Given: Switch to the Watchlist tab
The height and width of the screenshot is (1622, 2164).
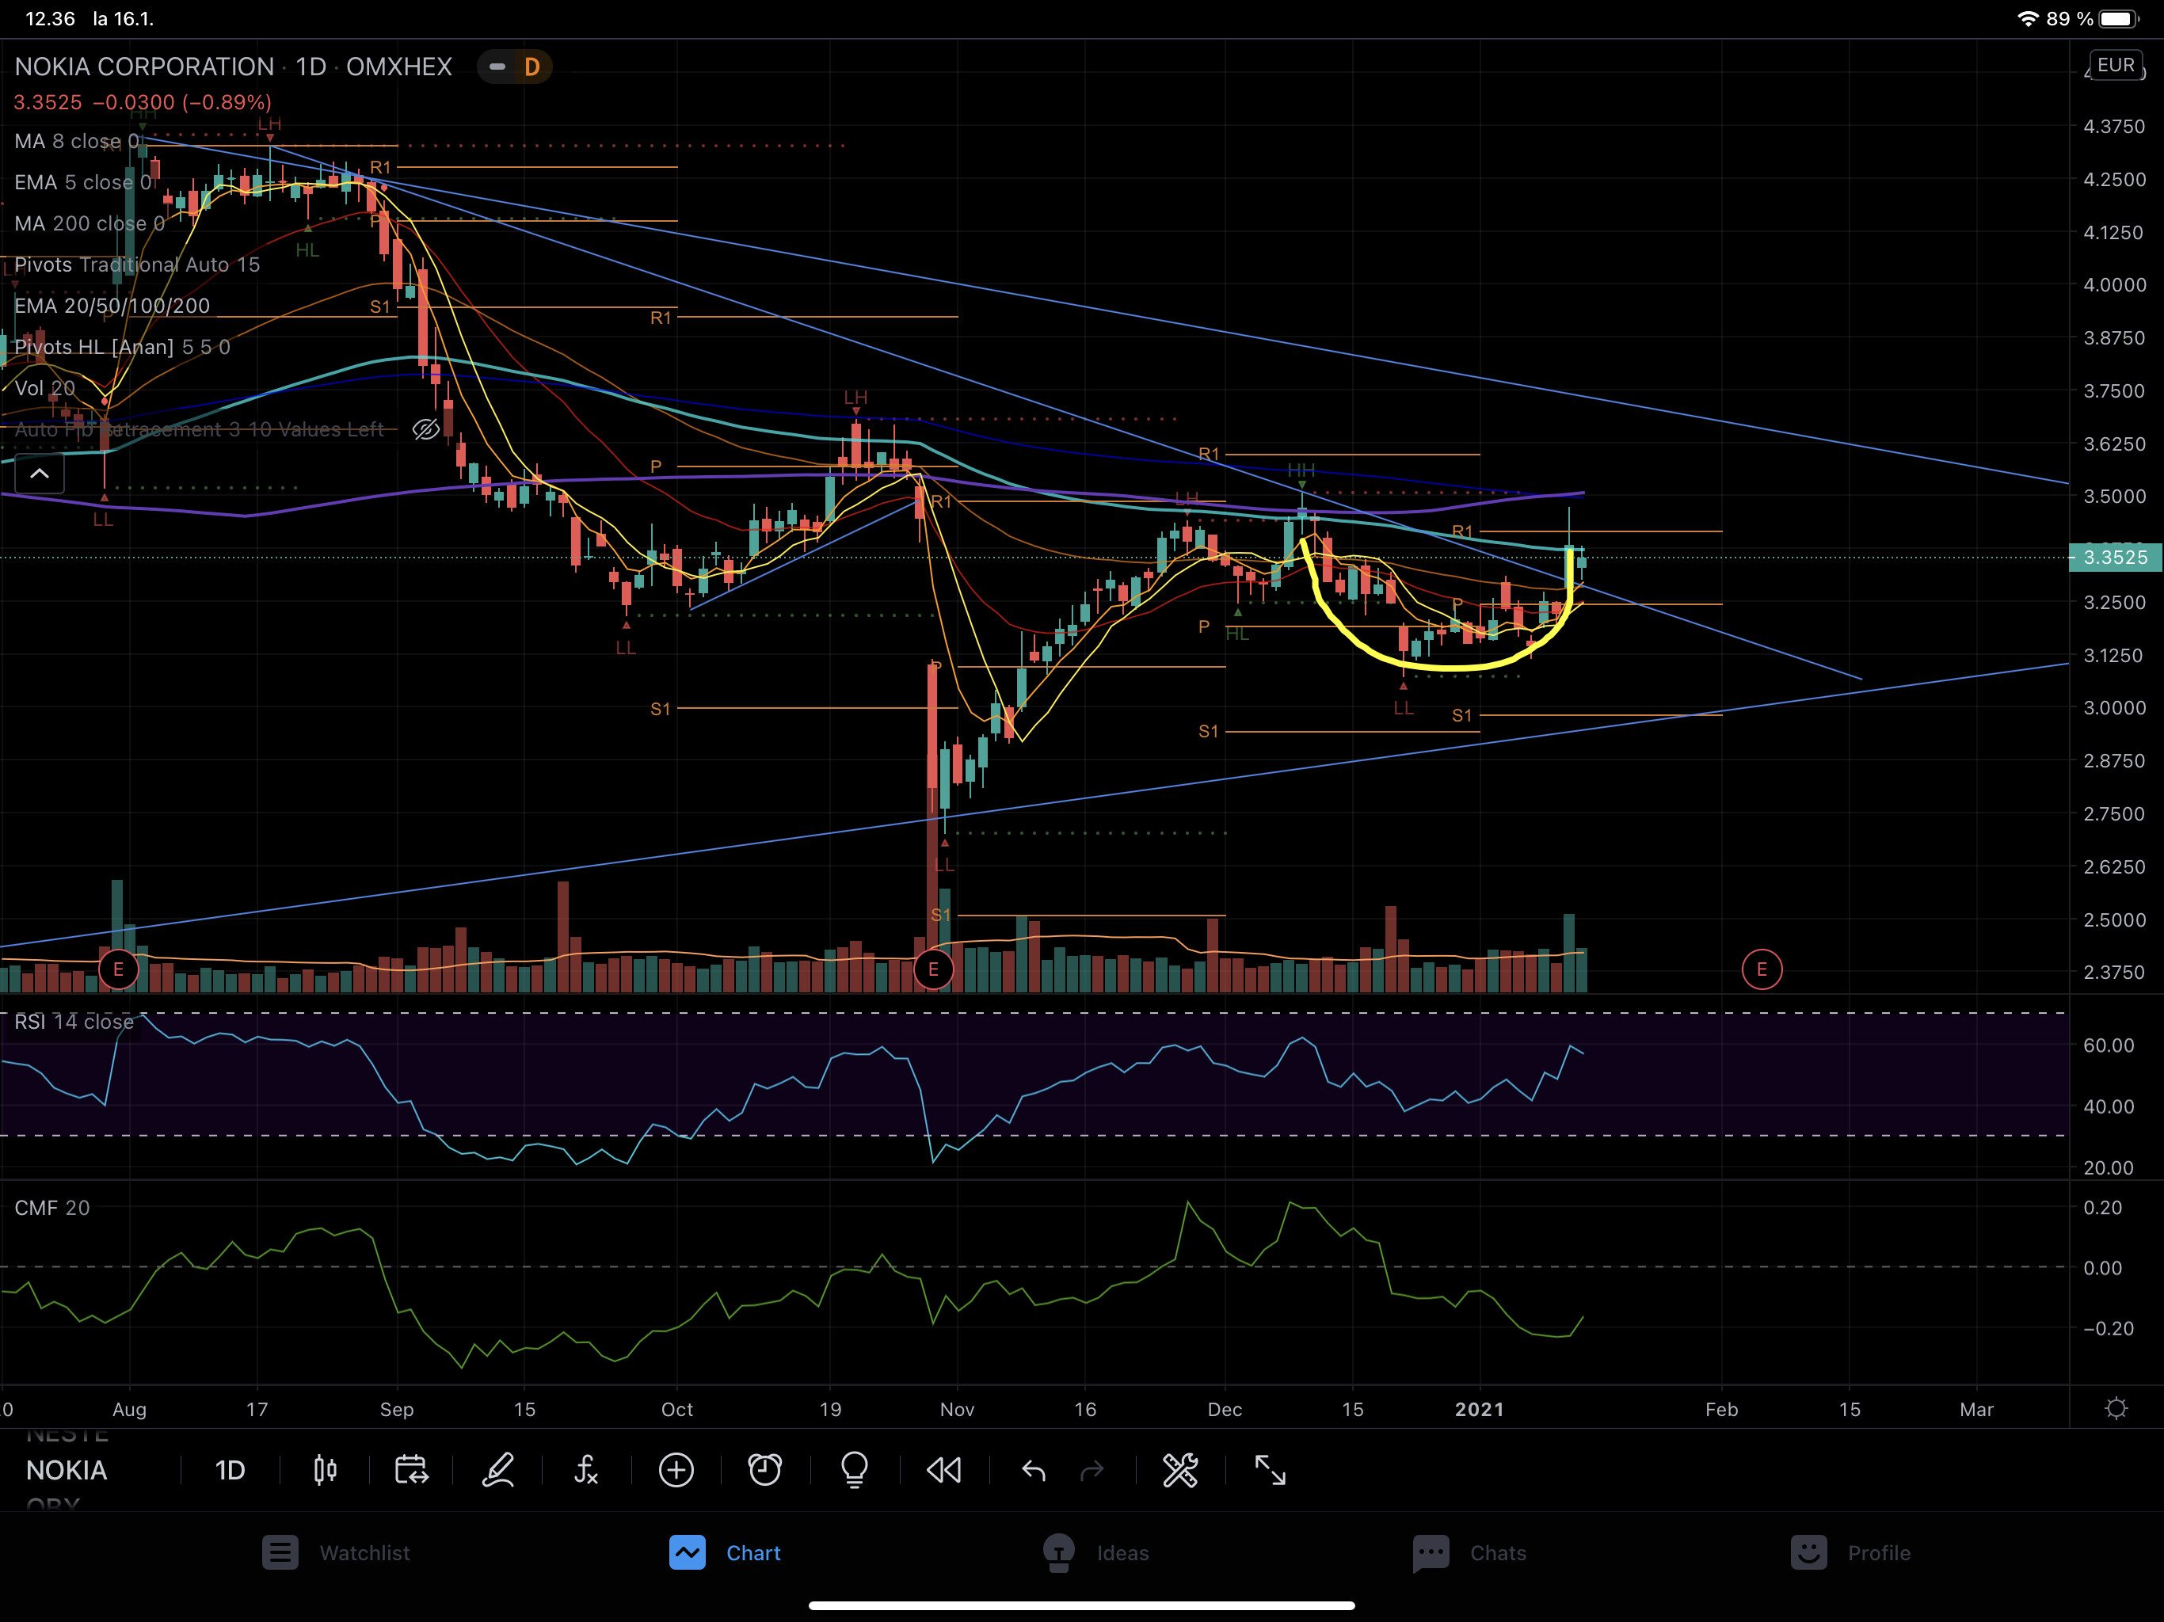Looking at the screenshot, I should (336, 1552).
